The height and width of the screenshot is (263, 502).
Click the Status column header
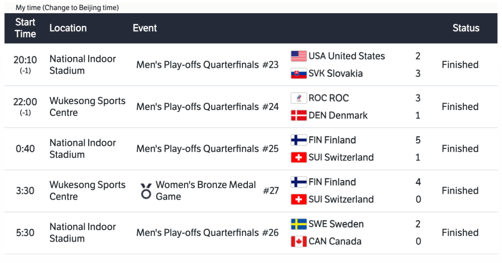coord(466,28)
